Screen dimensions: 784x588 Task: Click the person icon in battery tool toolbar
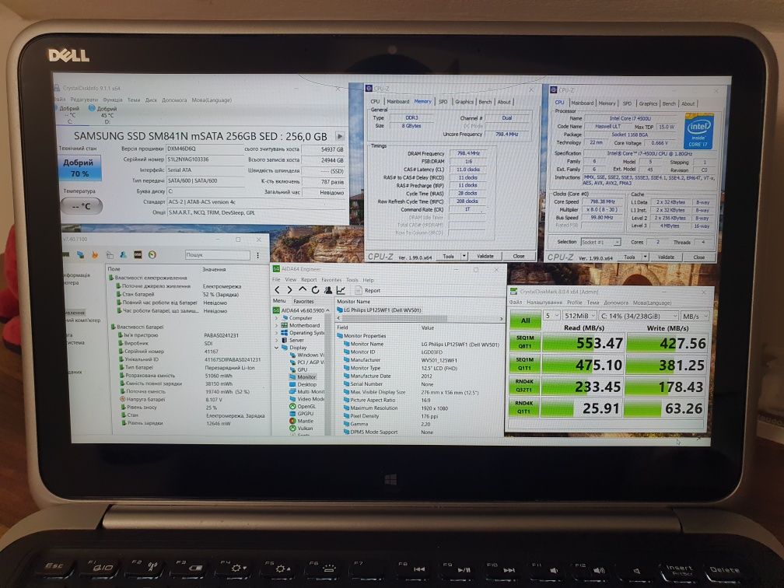tap(123, 255)
